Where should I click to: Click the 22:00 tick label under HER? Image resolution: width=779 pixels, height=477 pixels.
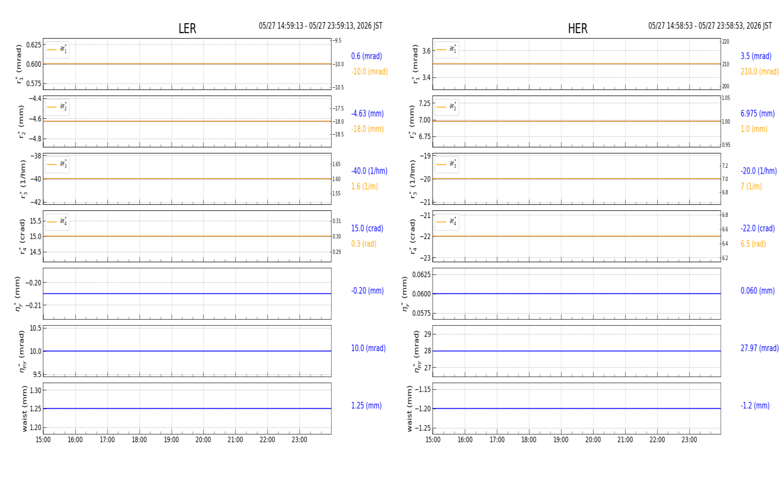tap(657, 440)
